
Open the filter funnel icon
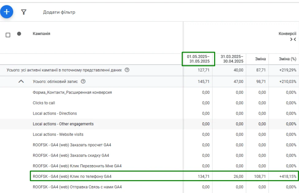point(24,12)
